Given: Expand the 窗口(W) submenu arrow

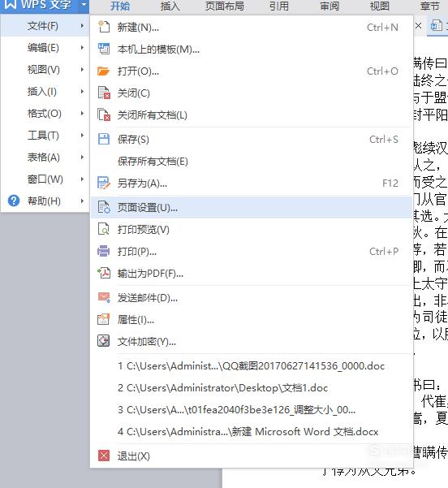Looking at the screenshot, I should click(82, 179).
